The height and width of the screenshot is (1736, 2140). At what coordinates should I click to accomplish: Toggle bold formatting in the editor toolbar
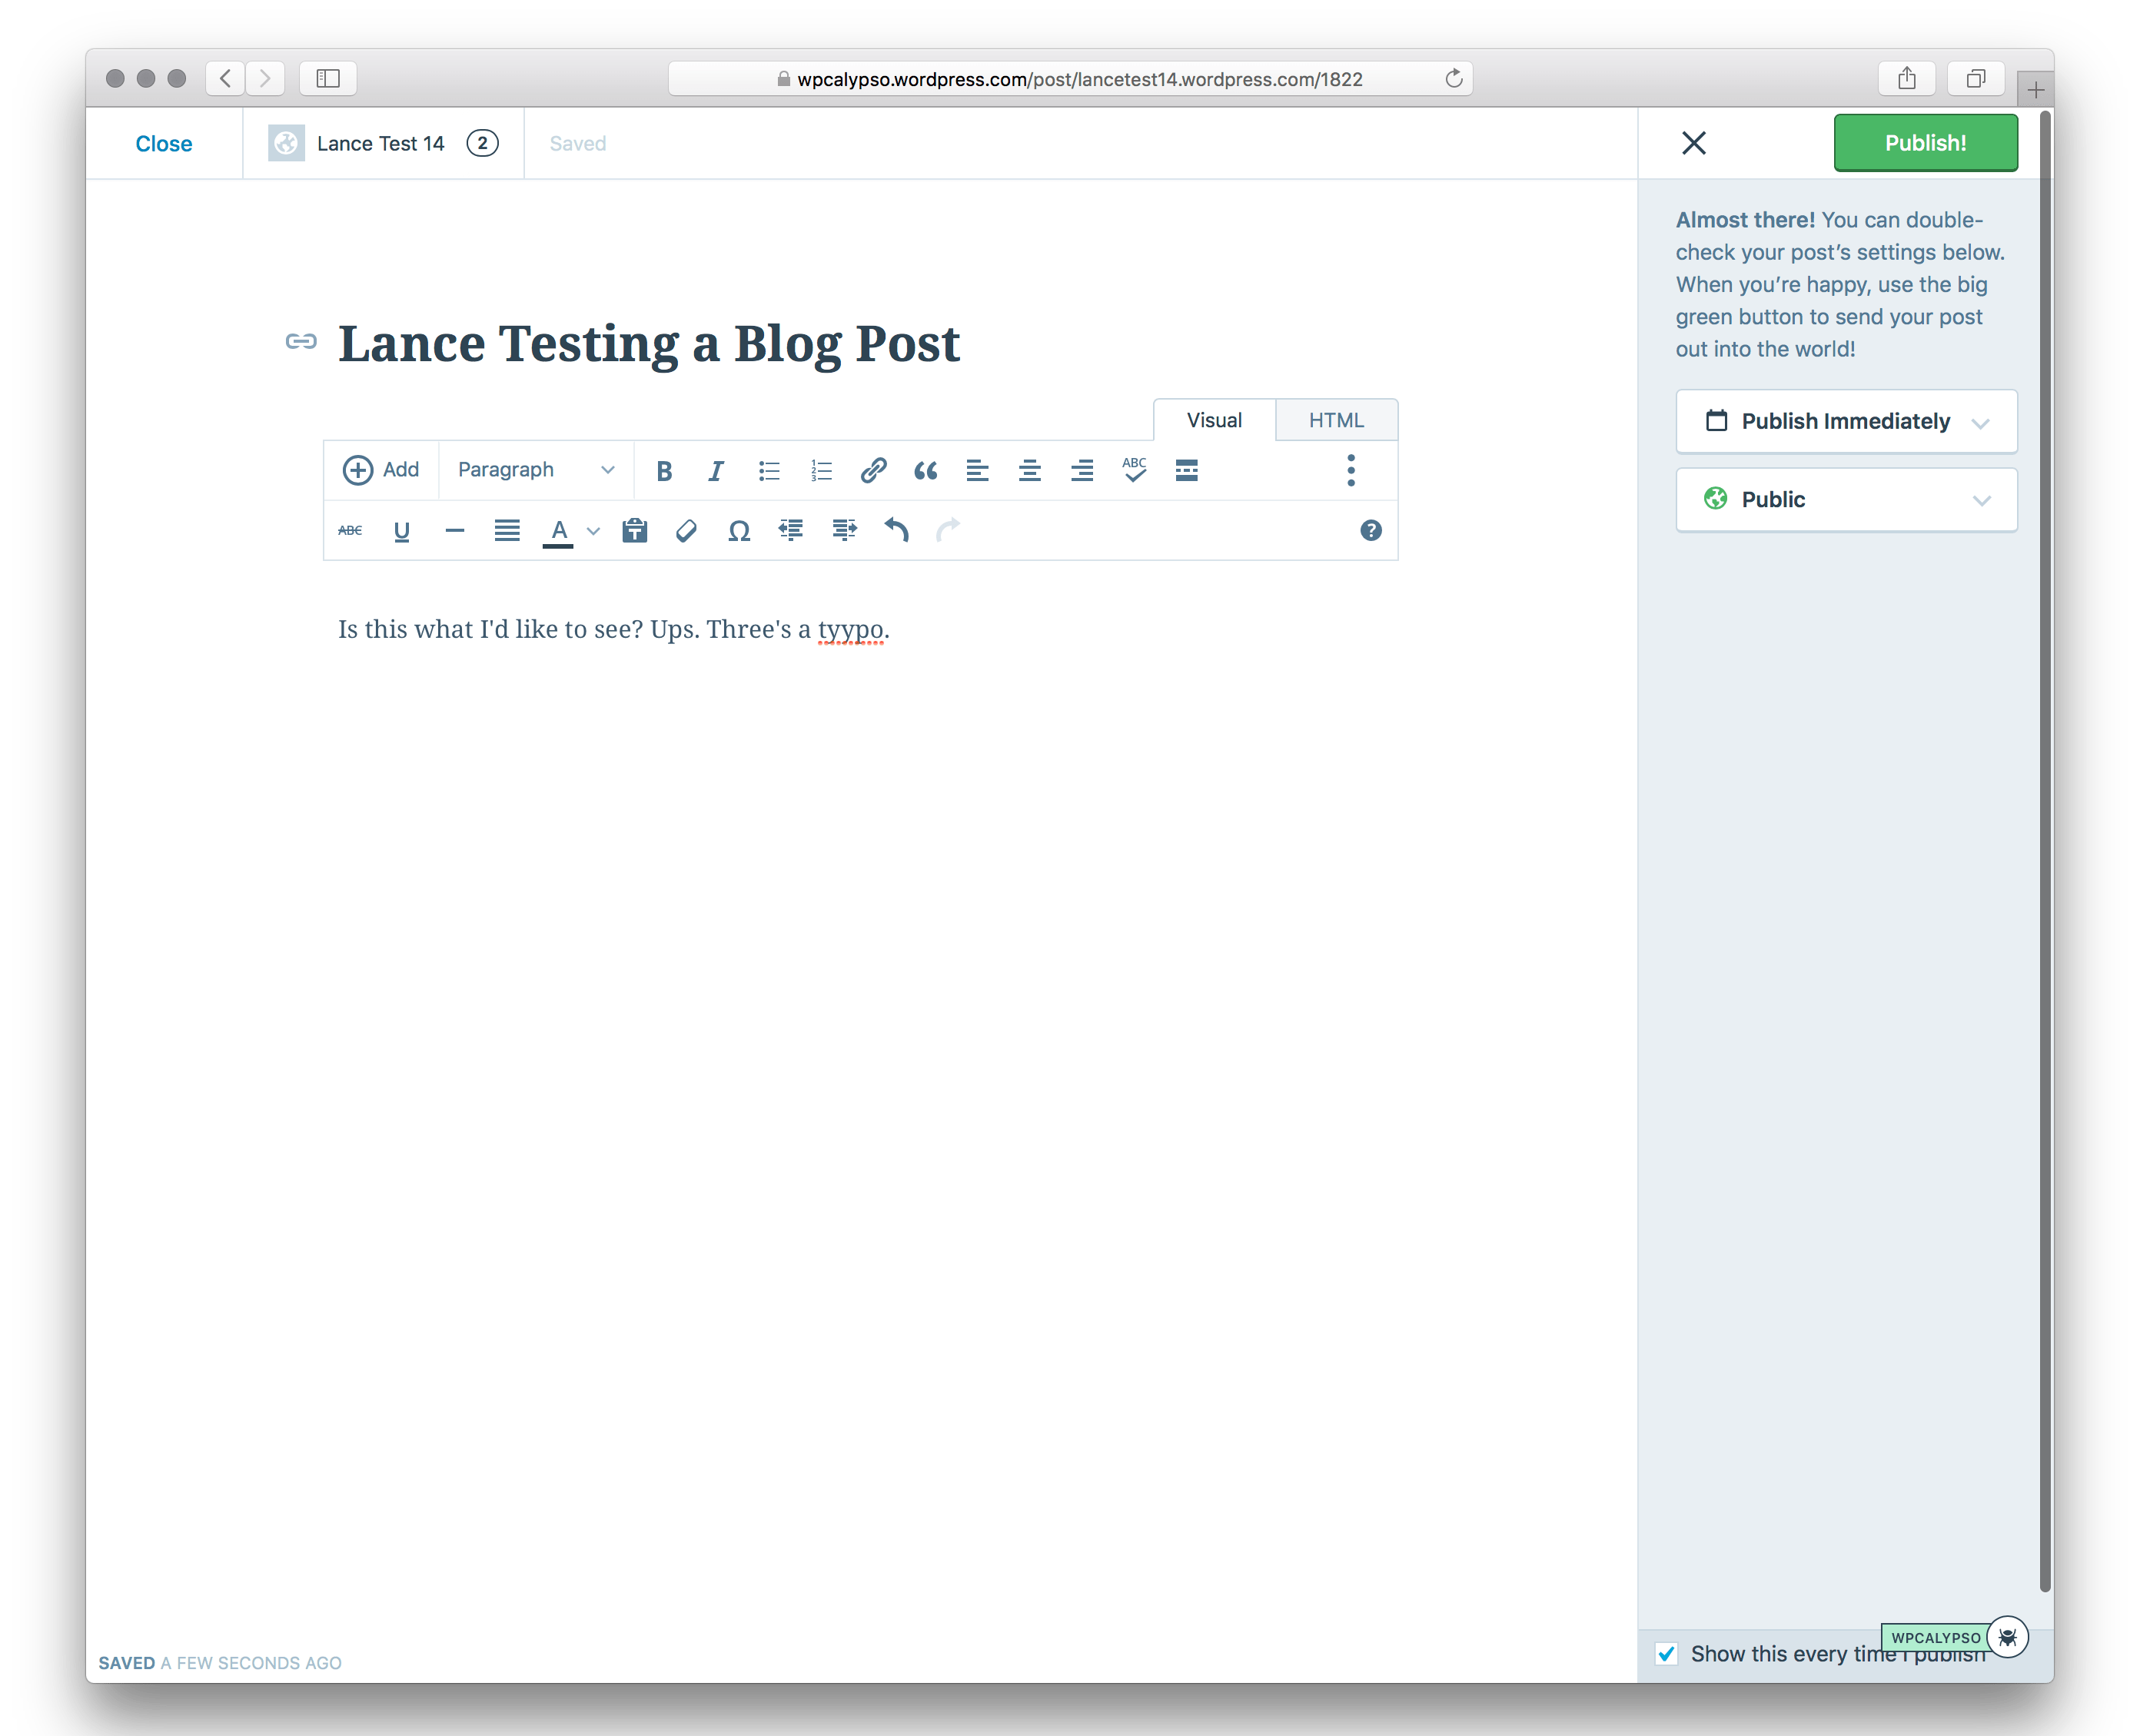[664, 470]
